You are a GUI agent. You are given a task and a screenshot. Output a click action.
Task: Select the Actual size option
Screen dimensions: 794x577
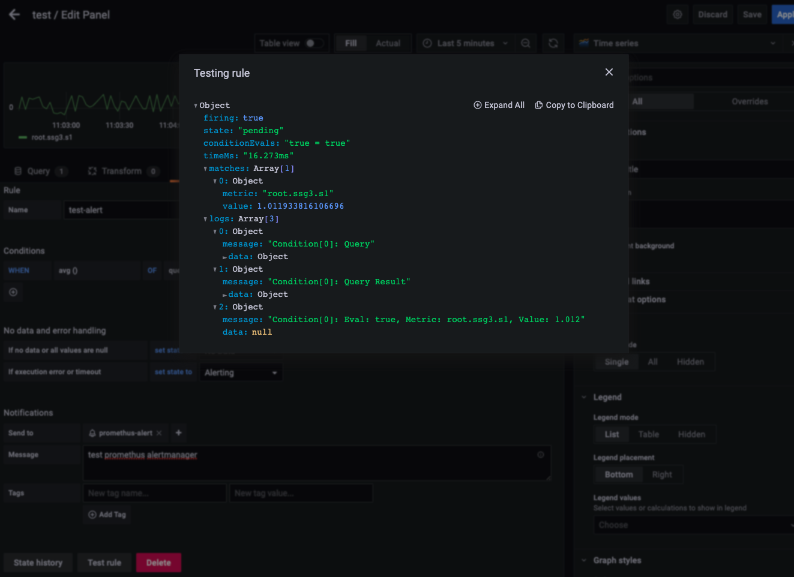(388, 43)
